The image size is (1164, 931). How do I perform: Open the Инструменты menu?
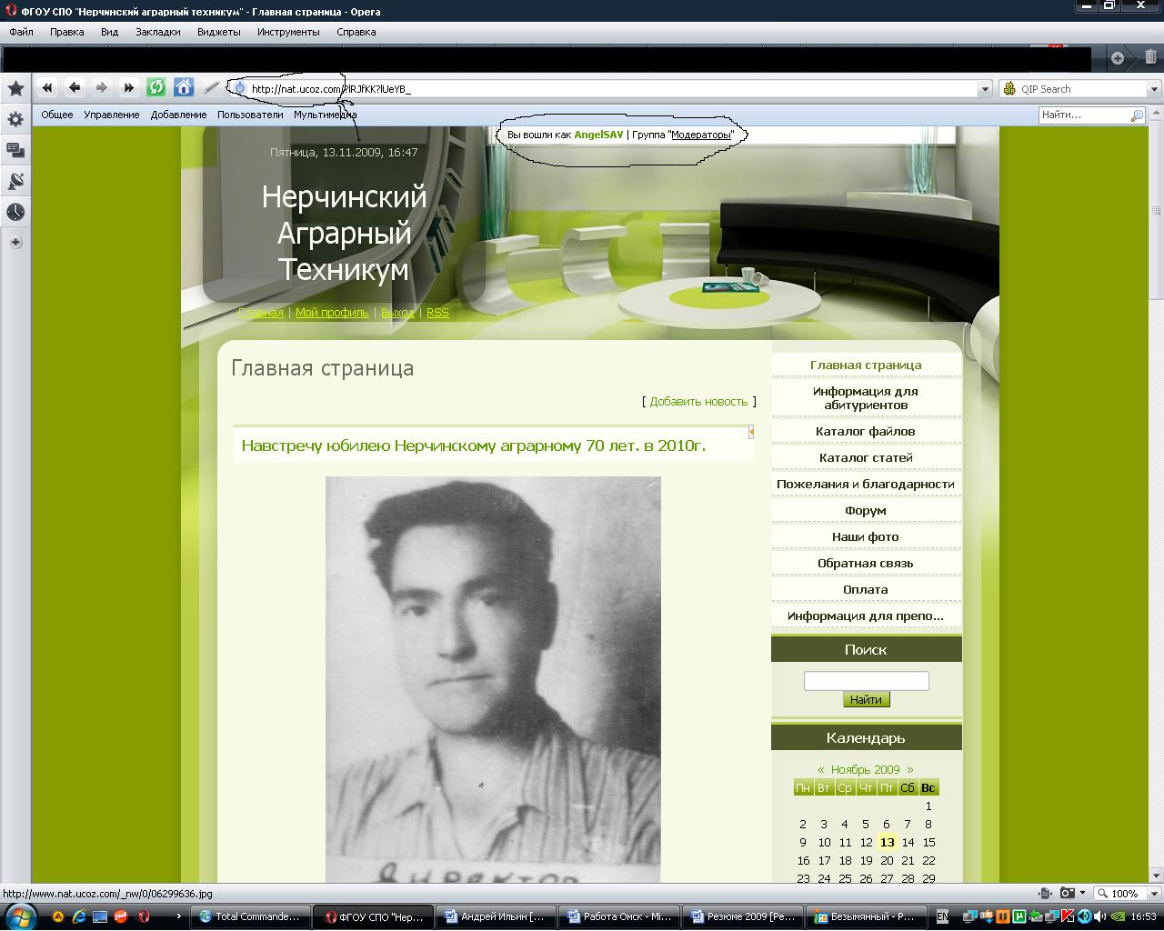click(288, 32)
